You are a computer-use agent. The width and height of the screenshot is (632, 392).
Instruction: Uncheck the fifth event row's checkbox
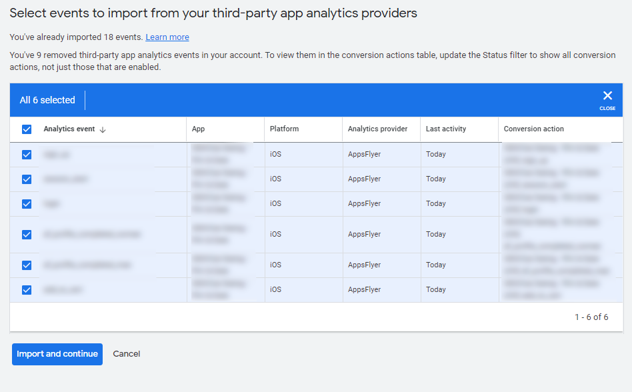click(x=27, y=265)
